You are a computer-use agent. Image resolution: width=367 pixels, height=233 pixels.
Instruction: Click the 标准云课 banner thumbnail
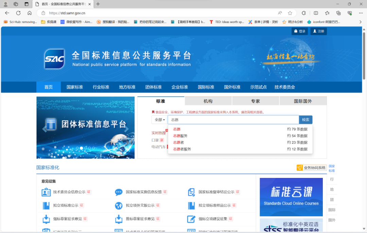tap(291, 197)
